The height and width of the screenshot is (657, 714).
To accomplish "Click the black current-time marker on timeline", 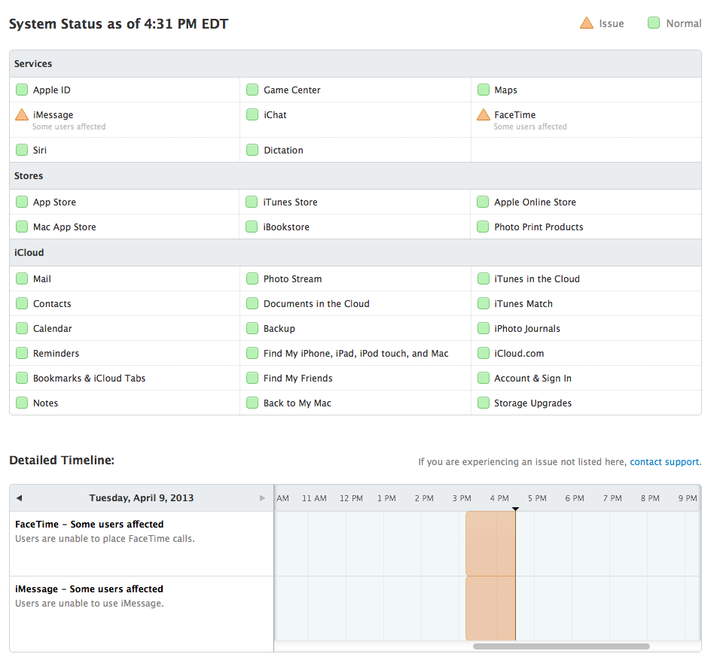I will click(x=515, y=509).
